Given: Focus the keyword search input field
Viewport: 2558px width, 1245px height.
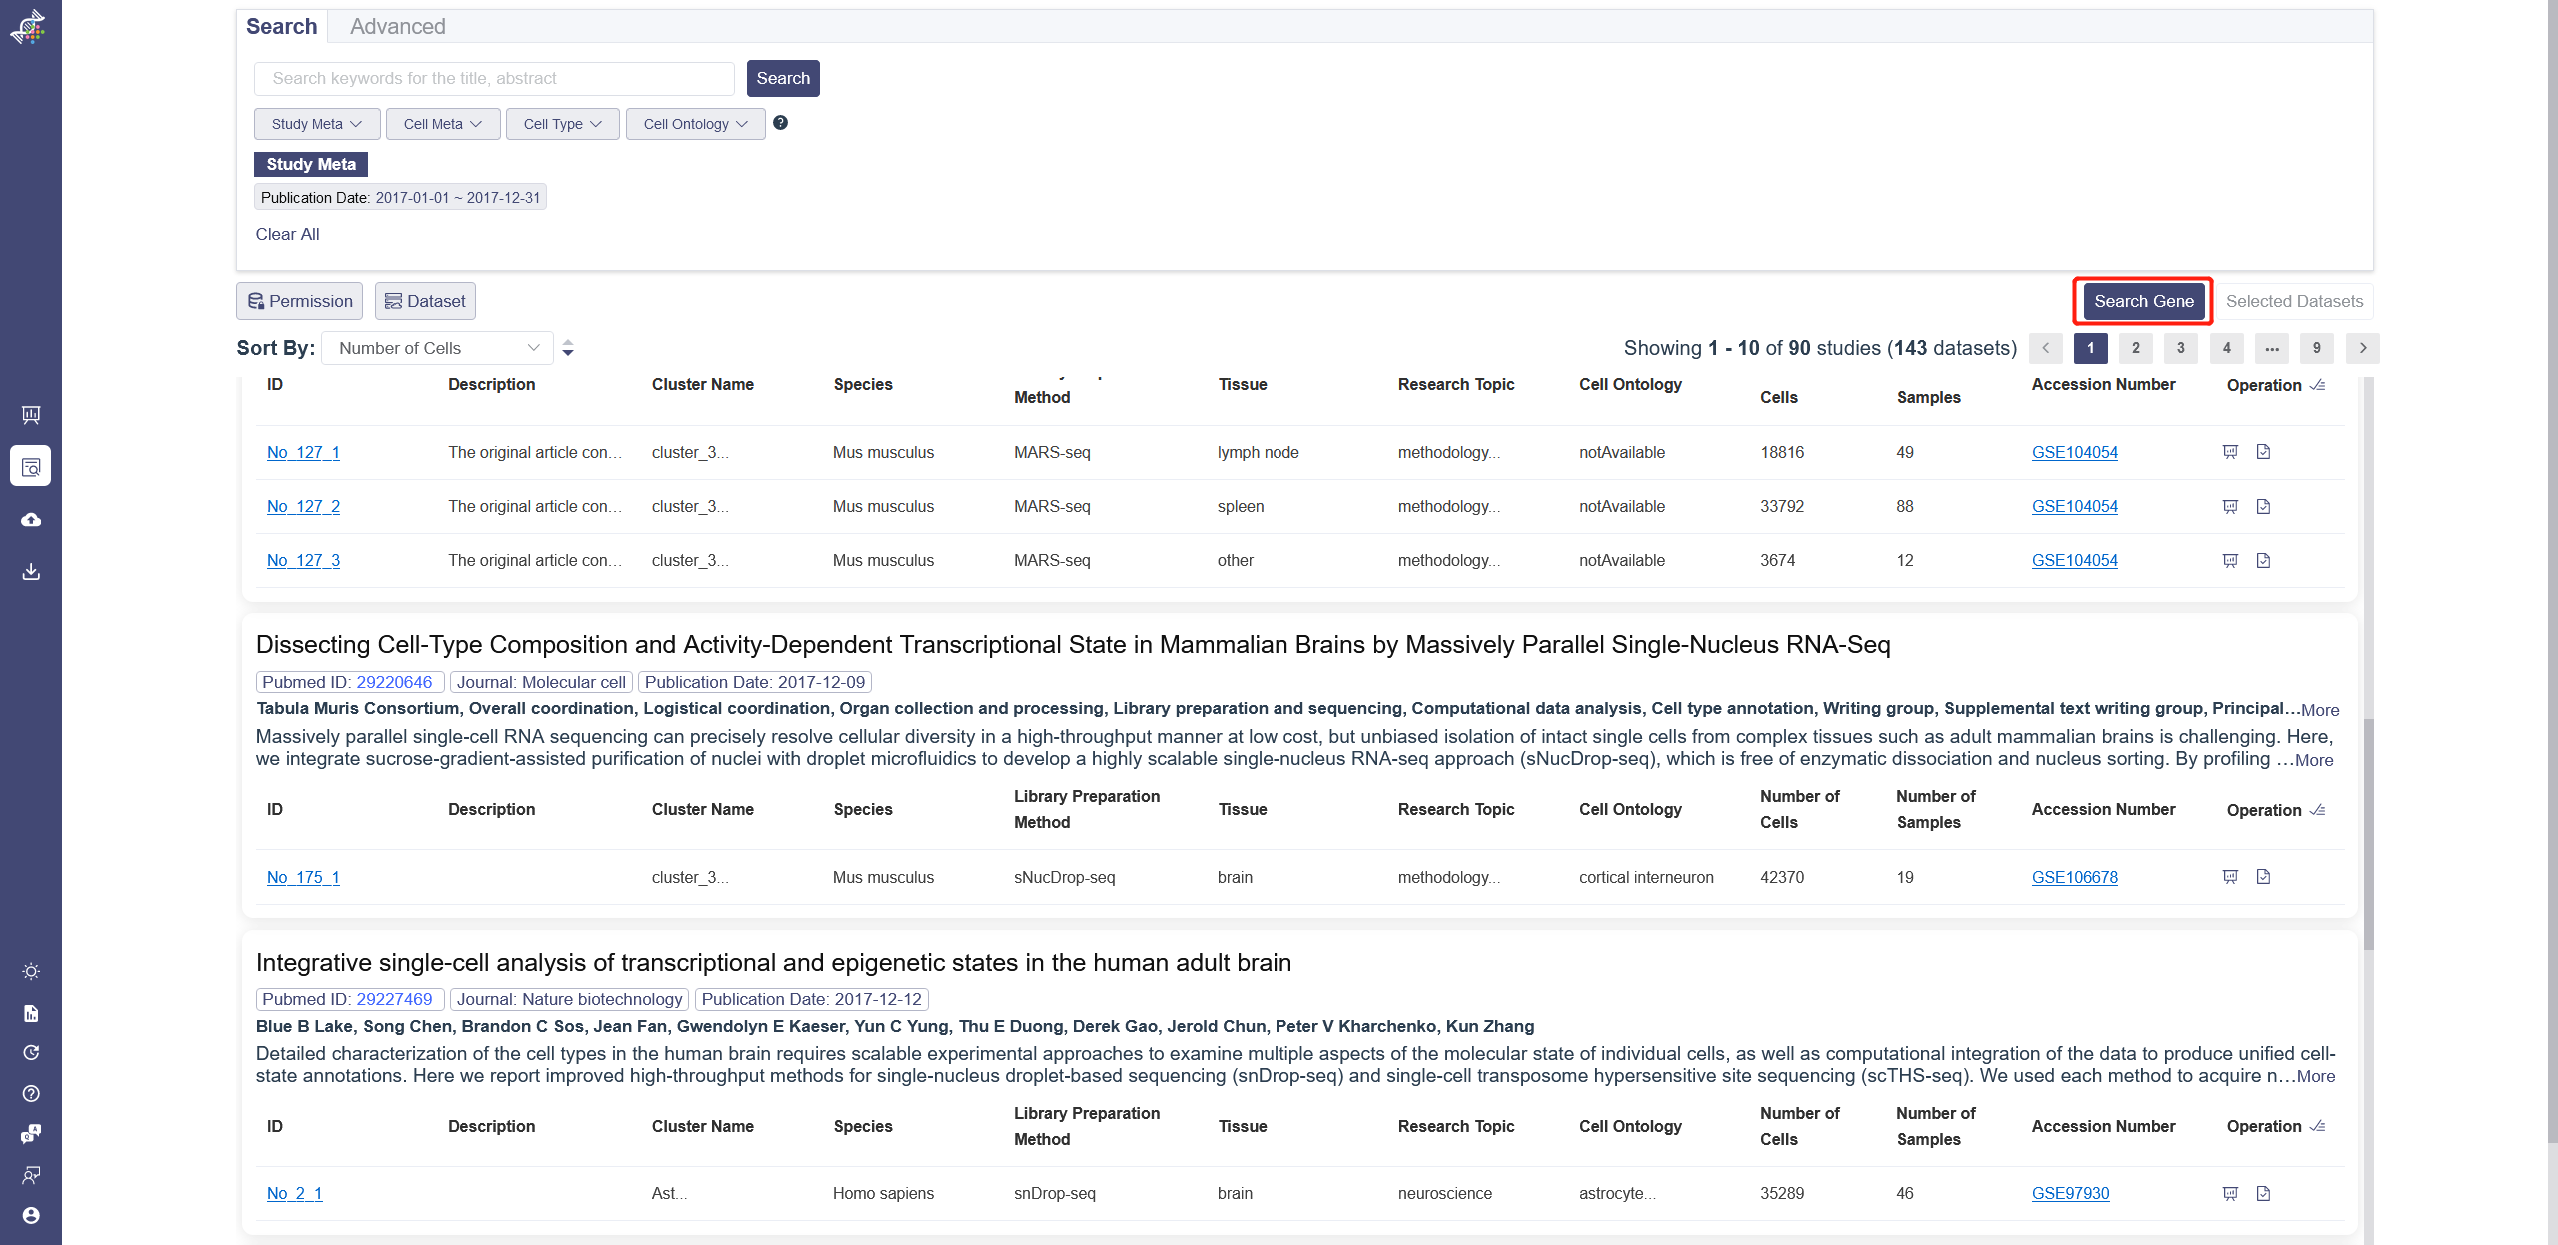Looking at the screenshot, I should click(494, 78).
